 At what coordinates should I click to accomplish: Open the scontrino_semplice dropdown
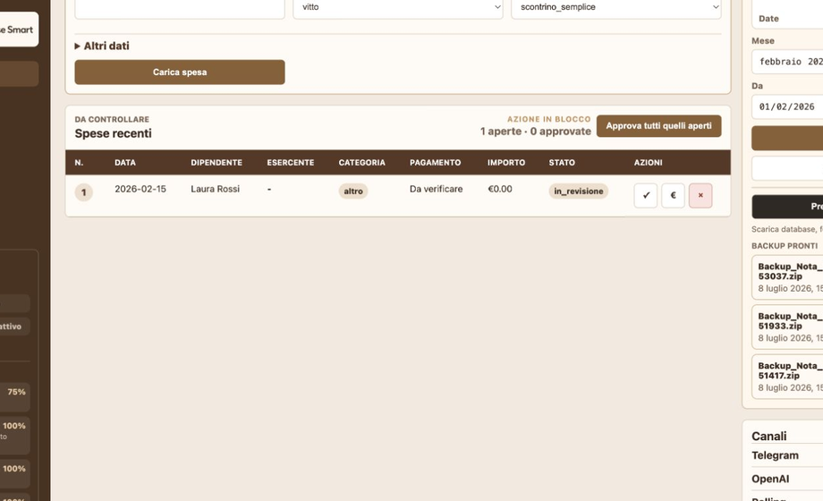tap(616, 7)
